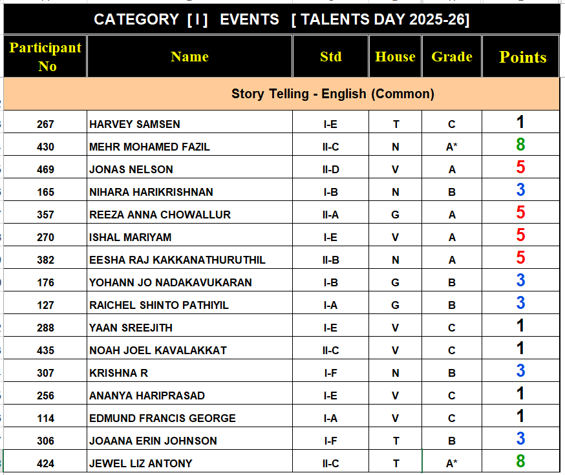The width and height of the screenshot is (565, 475).
Task: Select the EESHA RAJ KAKKANATHURUTHIL cell
Action: point(189,258)
